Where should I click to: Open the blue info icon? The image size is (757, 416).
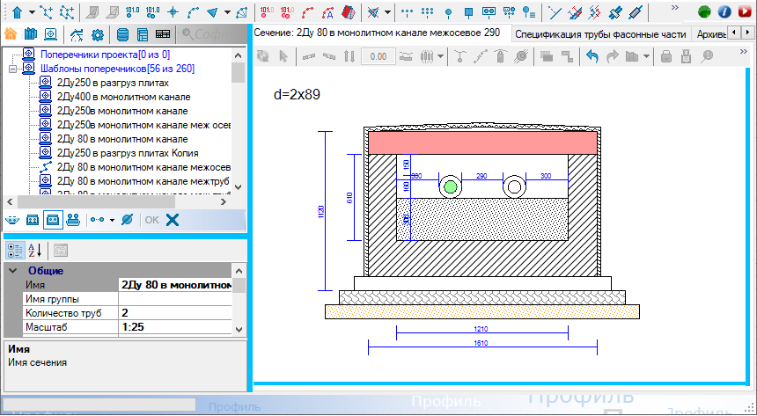pos(724,11)
